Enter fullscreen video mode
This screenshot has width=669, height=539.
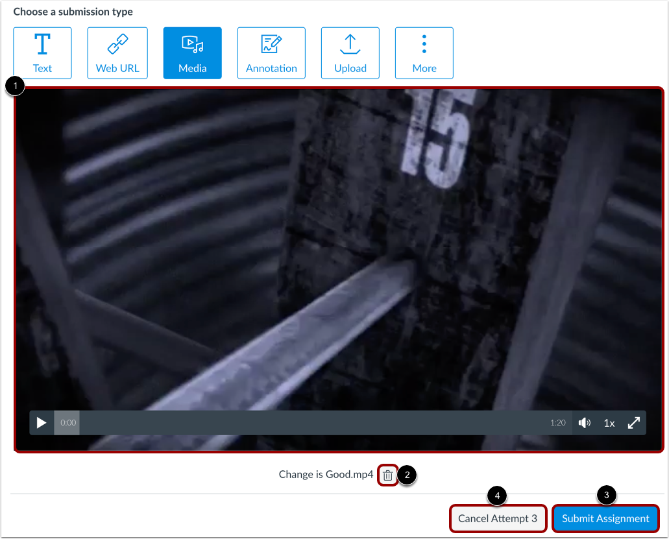pyautogui.click(x=633, y=423)
